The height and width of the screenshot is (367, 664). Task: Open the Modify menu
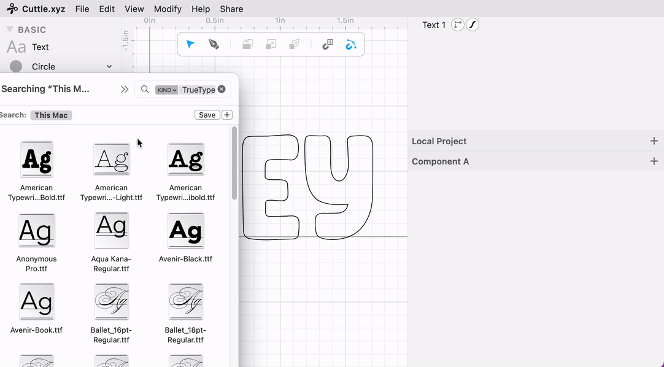168,9
